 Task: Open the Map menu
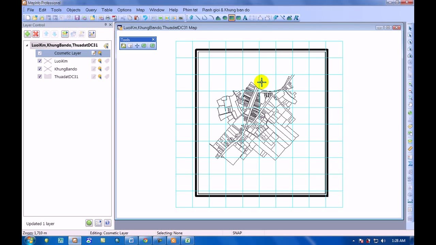[x=140, y=10]
